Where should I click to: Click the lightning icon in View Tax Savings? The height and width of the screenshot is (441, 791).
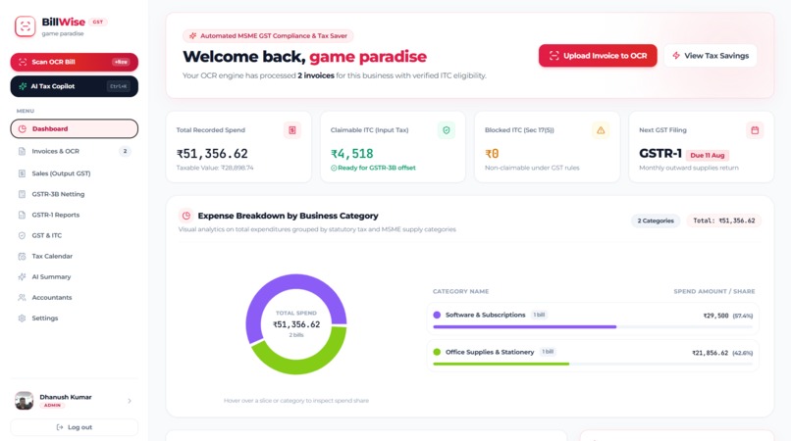(x=676, y=56)
